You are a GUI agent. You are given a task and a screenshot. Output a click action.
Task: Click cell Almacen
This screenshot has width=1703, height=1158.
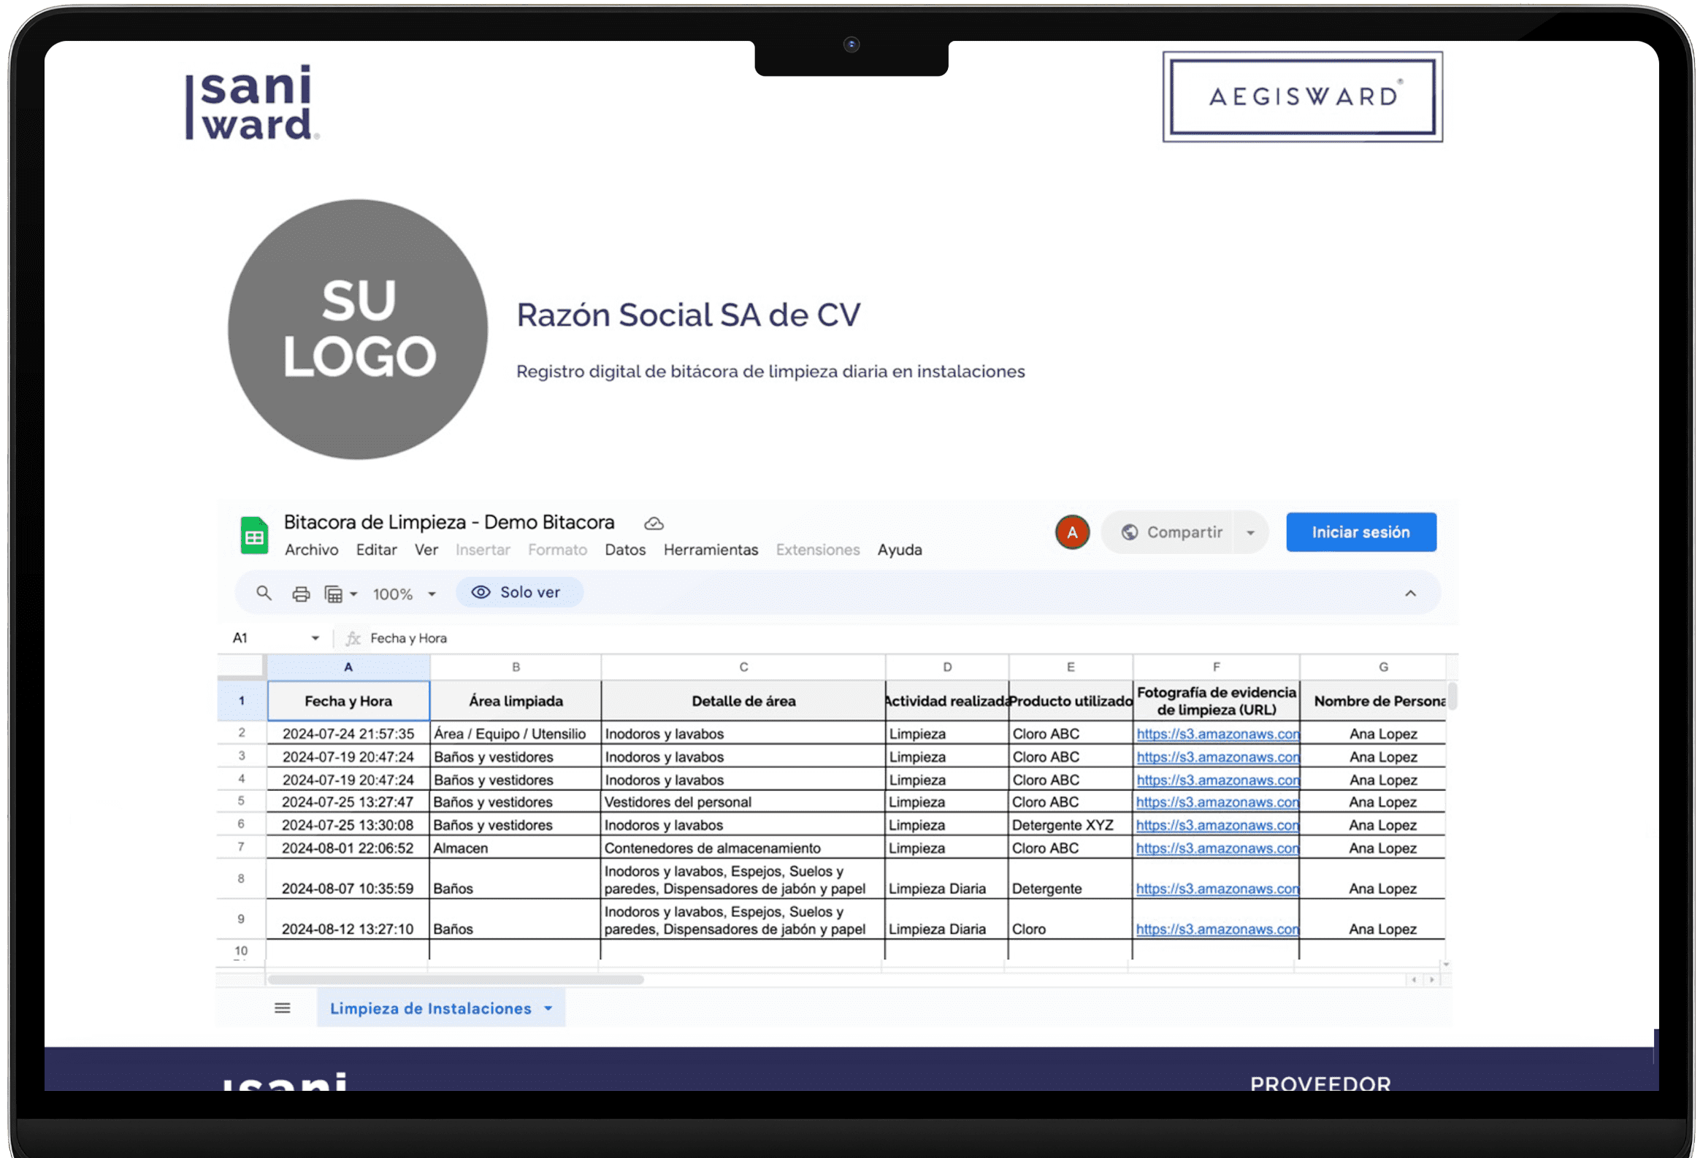(515, 848)
